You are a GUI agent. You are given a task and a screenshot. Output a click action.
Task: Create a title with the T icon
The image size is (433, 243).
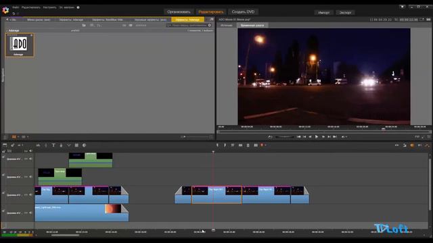tap(53, 145)
